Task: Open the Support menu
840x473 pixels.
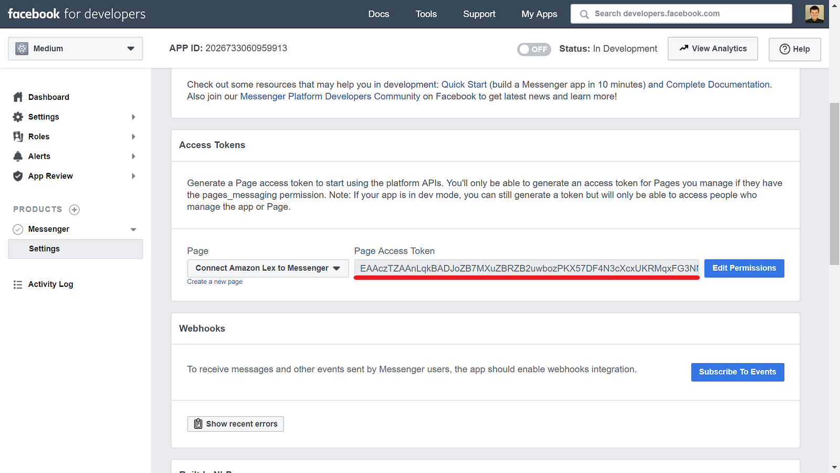Action: [x=479, y=14]
